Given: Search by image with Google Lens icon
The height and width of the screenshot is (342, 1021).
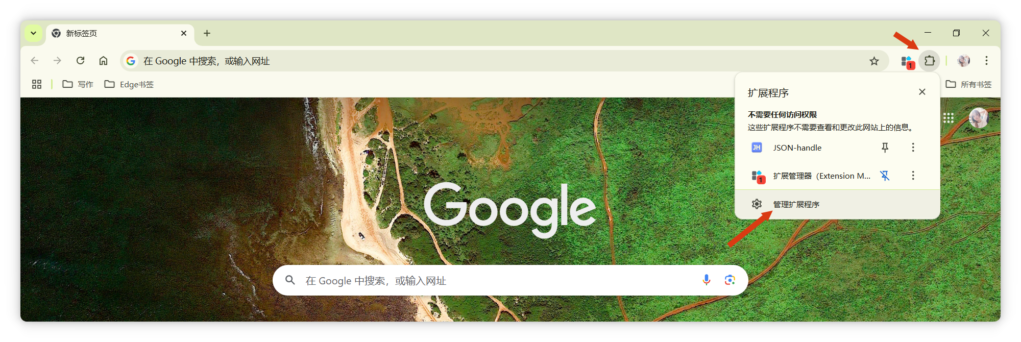Looking at the screenshot, I should pyautogui.click(x=730, y=280).
